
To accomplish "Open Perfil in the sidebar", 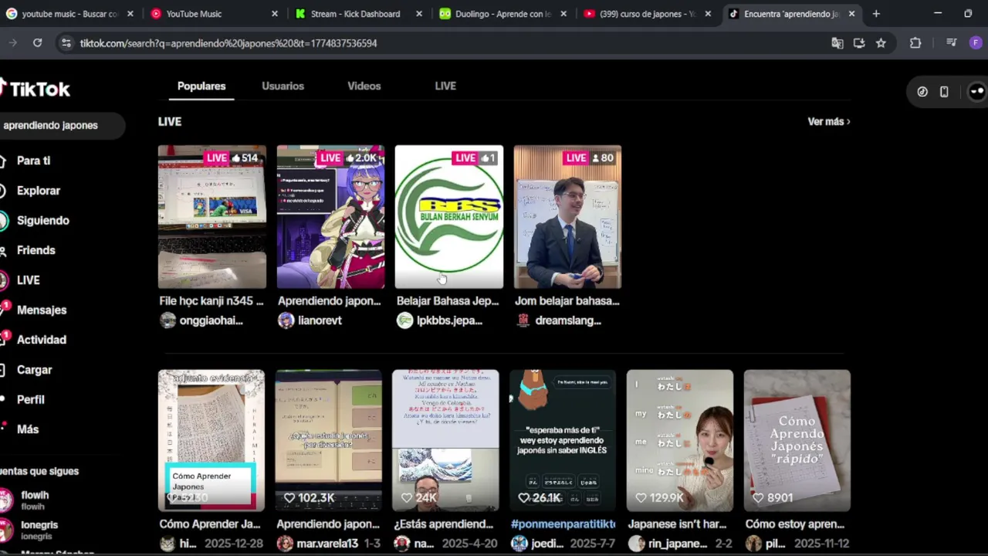I will 31,399.
